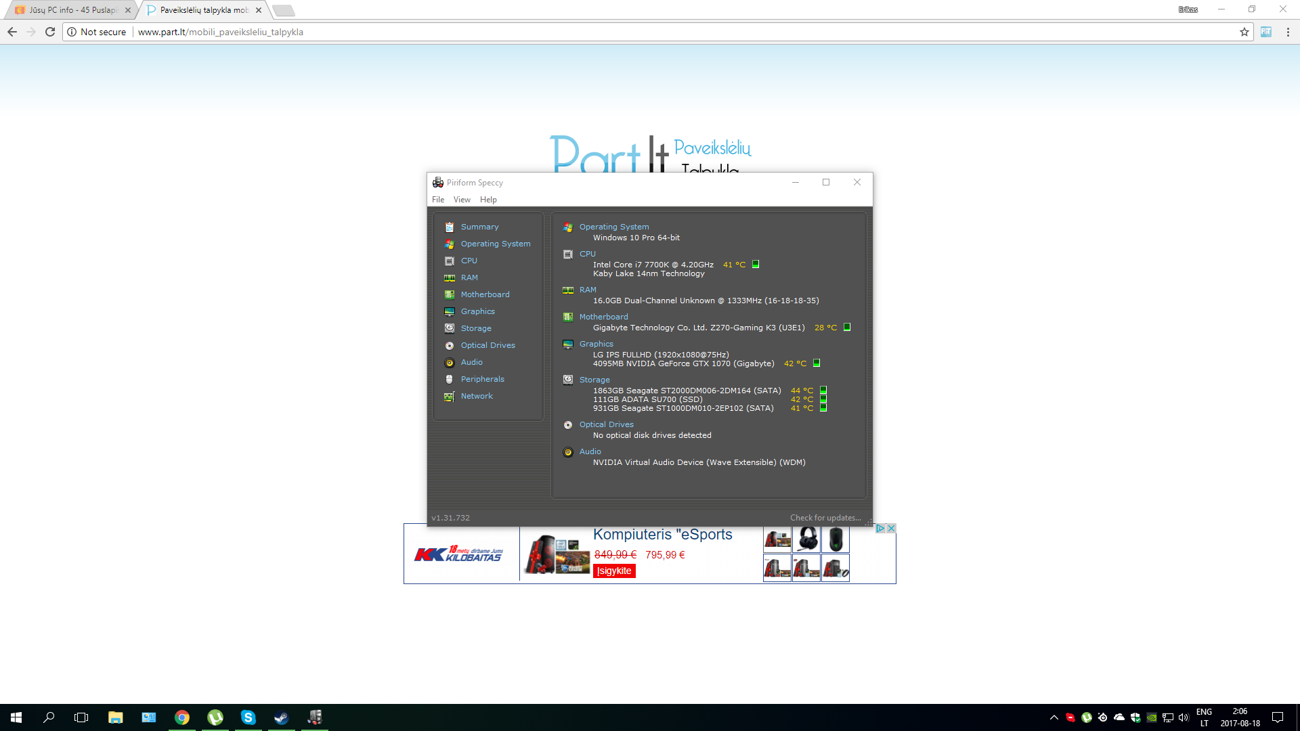Select the Audio speaker icon in sidebar
The image size is (1300, 731).
(449, 362)
